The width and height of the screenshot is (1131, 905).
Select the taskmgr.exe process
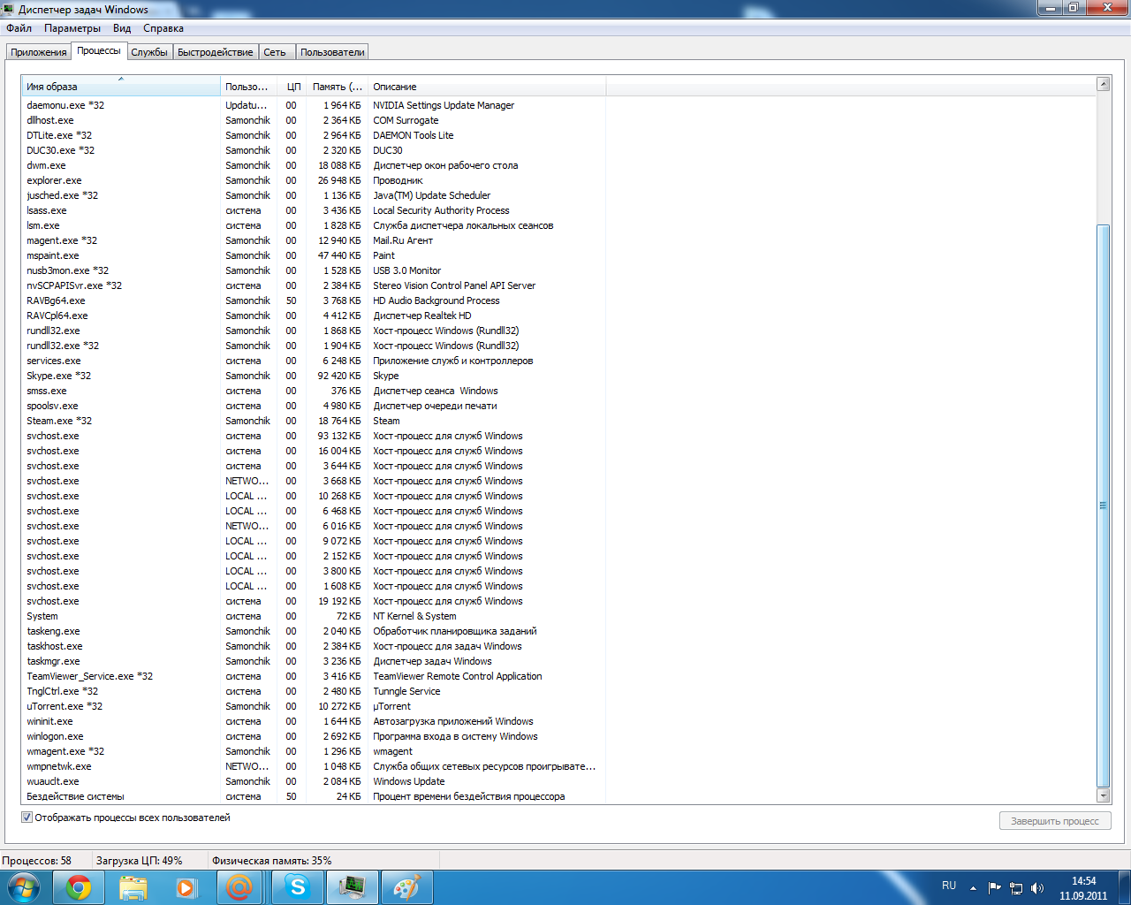coord(314,661)
